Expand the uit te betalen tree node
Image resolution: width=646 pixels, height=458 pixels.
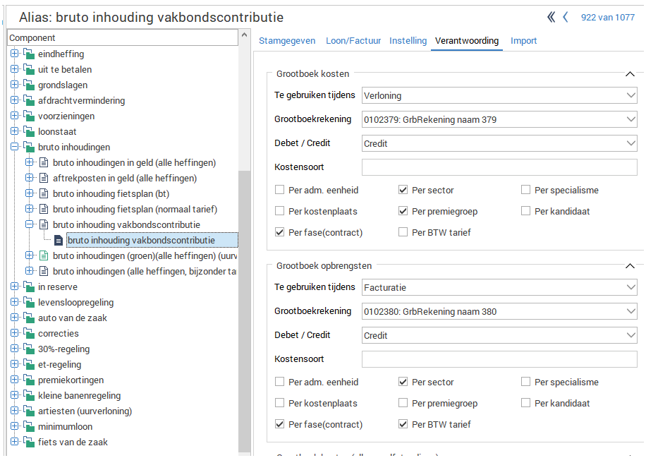pyautogui.click(x=14, y=69)
